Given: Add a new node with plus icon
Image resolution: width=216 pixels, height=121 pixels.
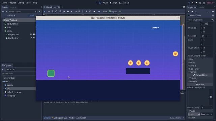Looking at the screenshot, I should coord(3,11).
